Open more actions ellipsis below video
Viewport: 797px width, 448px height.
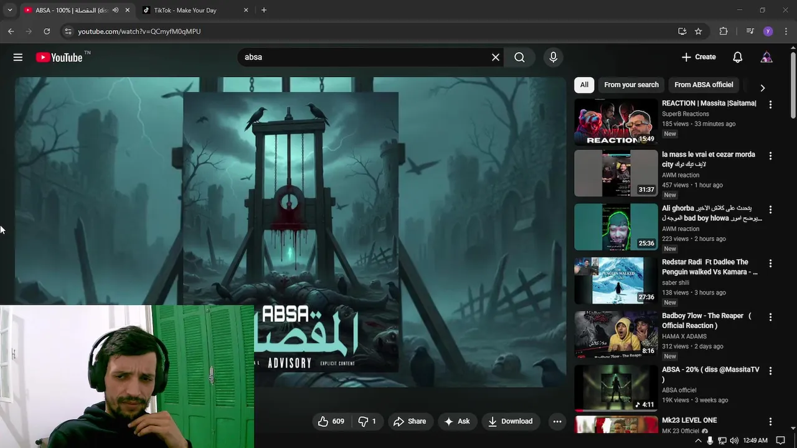click(x=557, y=421)
